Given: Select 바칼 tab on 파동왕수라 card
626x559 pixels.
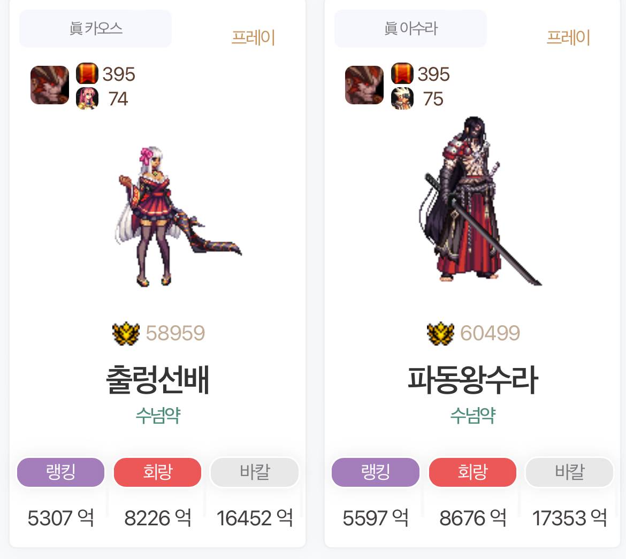Looking at the screenshot, I should [570, 472].
